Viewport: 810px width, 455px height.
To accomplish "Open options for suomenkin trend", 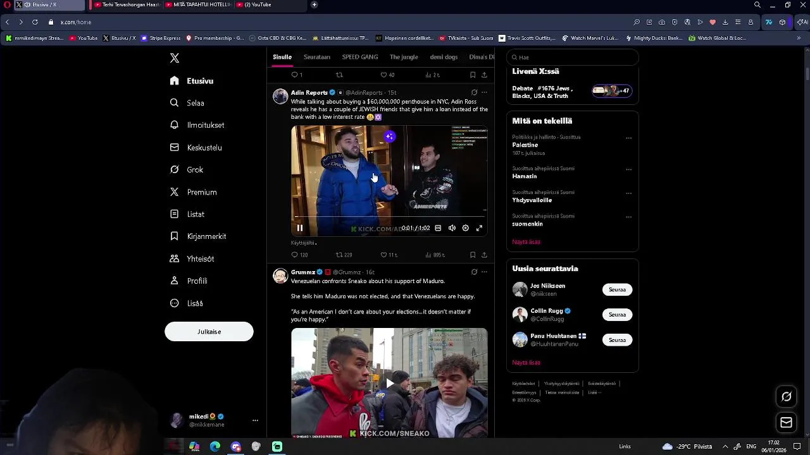I will click(628, 217).
